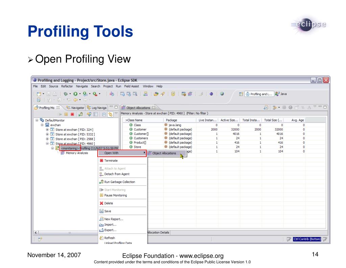346x268 pixels.
Task: Open dropdown next to the Debug button
Action: [x=70, y=94]
